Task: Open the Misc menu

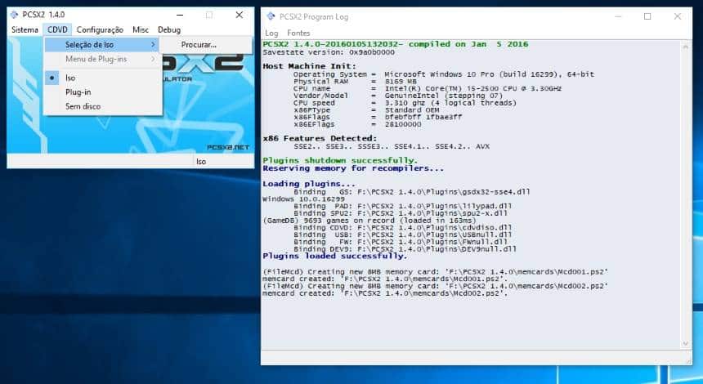Action: pos(141,29)
